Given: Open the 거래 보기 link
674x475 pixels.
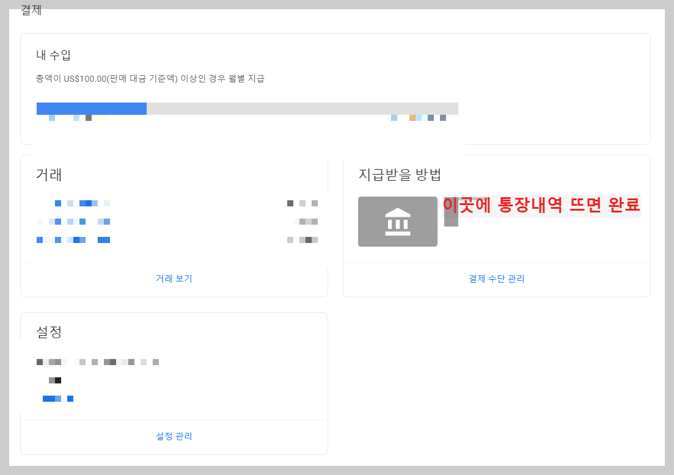Looking at the screenshot, I should (x=173, y=278).
